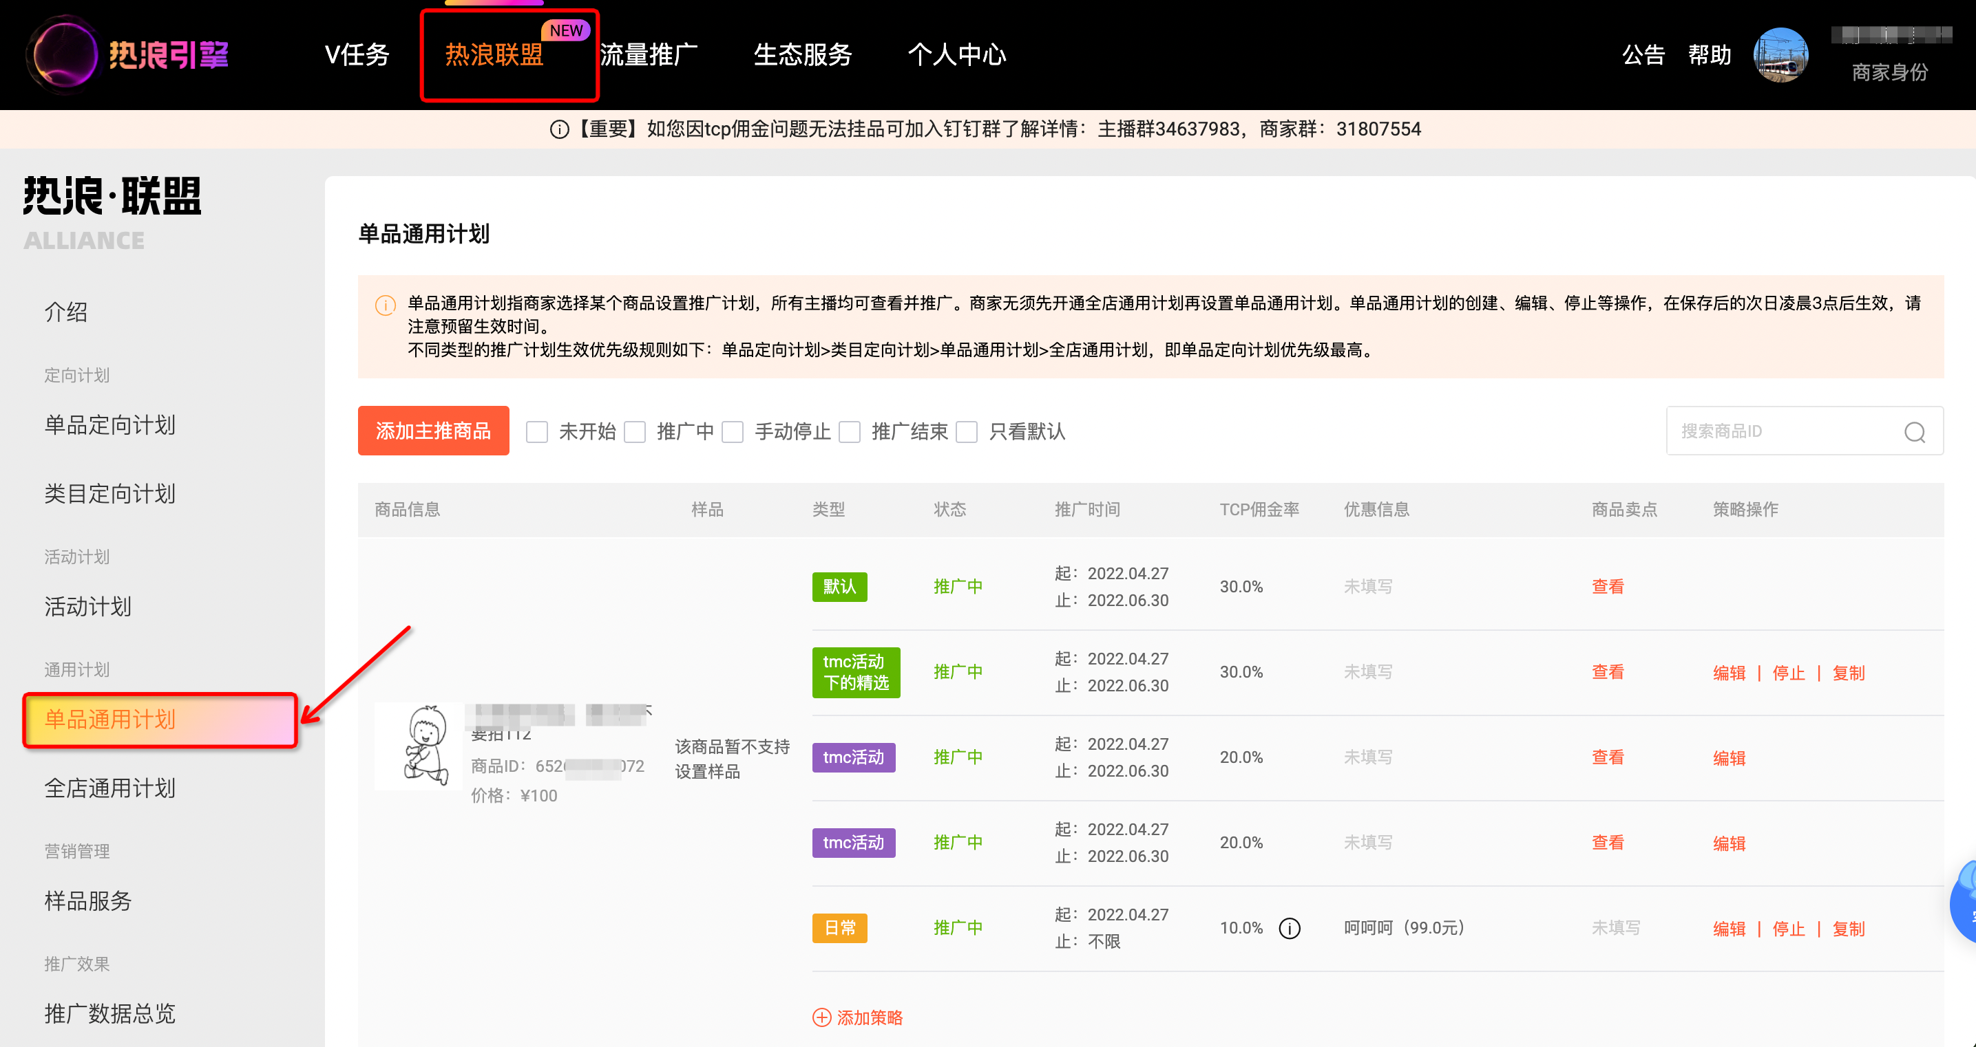Screen dimensions: 1976x1047
Task: Click info icon beside 10.0% commission rate
Action: (1290, 928)
